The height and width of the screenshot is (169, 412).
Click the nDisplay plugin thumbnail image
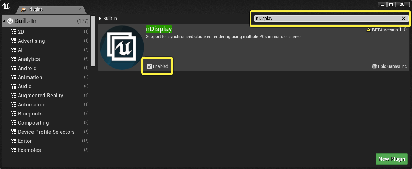point(122,47)
